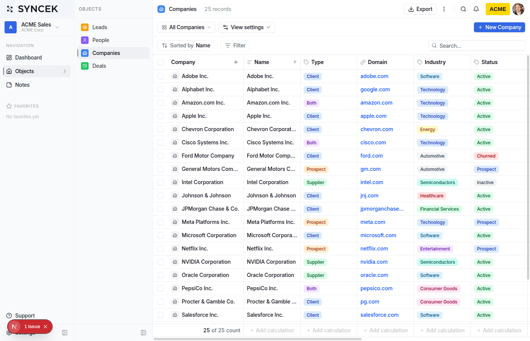Click the Intel Corporation building icon
This screenshot has height=341, width=530.
(x=175, y=182)
